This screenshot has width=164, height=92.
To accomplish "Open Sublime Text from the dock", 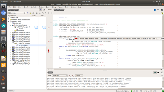I will click(3, 19).
